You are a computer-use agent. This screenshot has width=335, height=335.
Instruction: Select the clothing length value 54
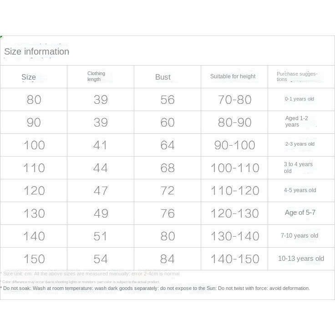101,259
